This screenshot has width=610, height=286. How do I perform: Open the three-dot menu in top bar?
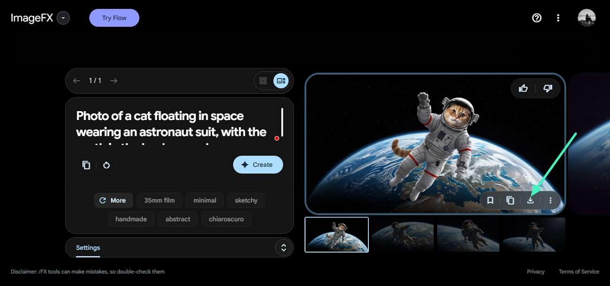pyautogui.click(x=558, y=18)
